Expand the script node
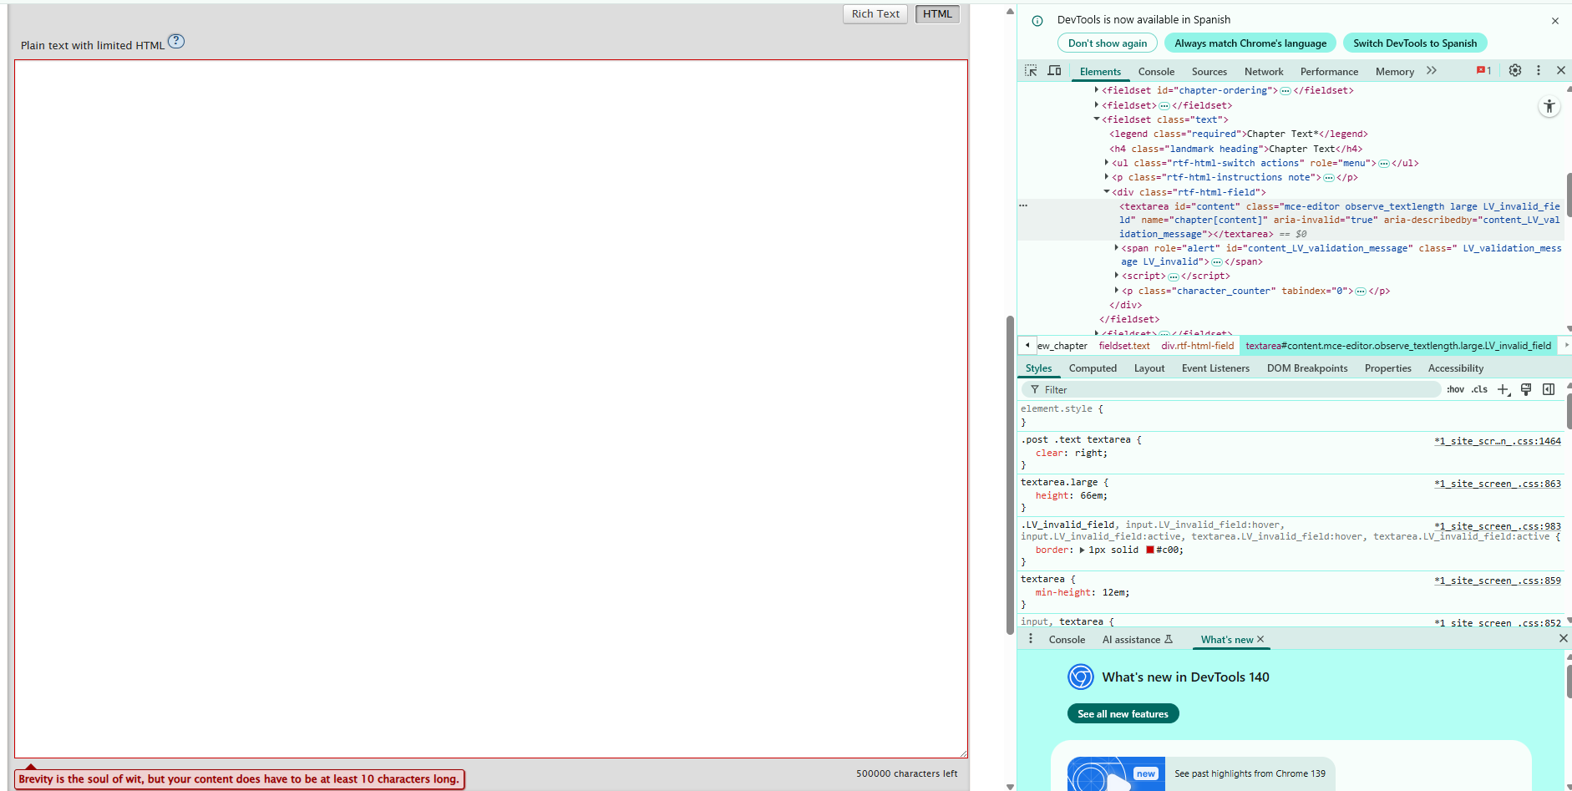The image size is (1572, 791). tap(1117, 276)
